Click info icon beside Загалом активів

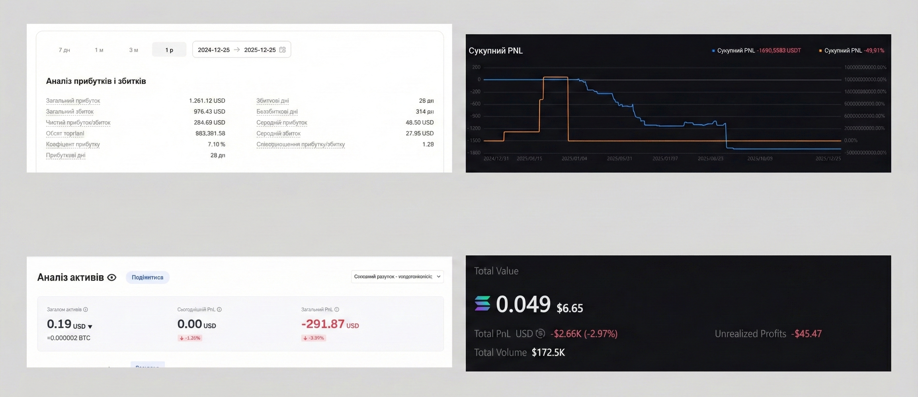click(x=85, y=309)
